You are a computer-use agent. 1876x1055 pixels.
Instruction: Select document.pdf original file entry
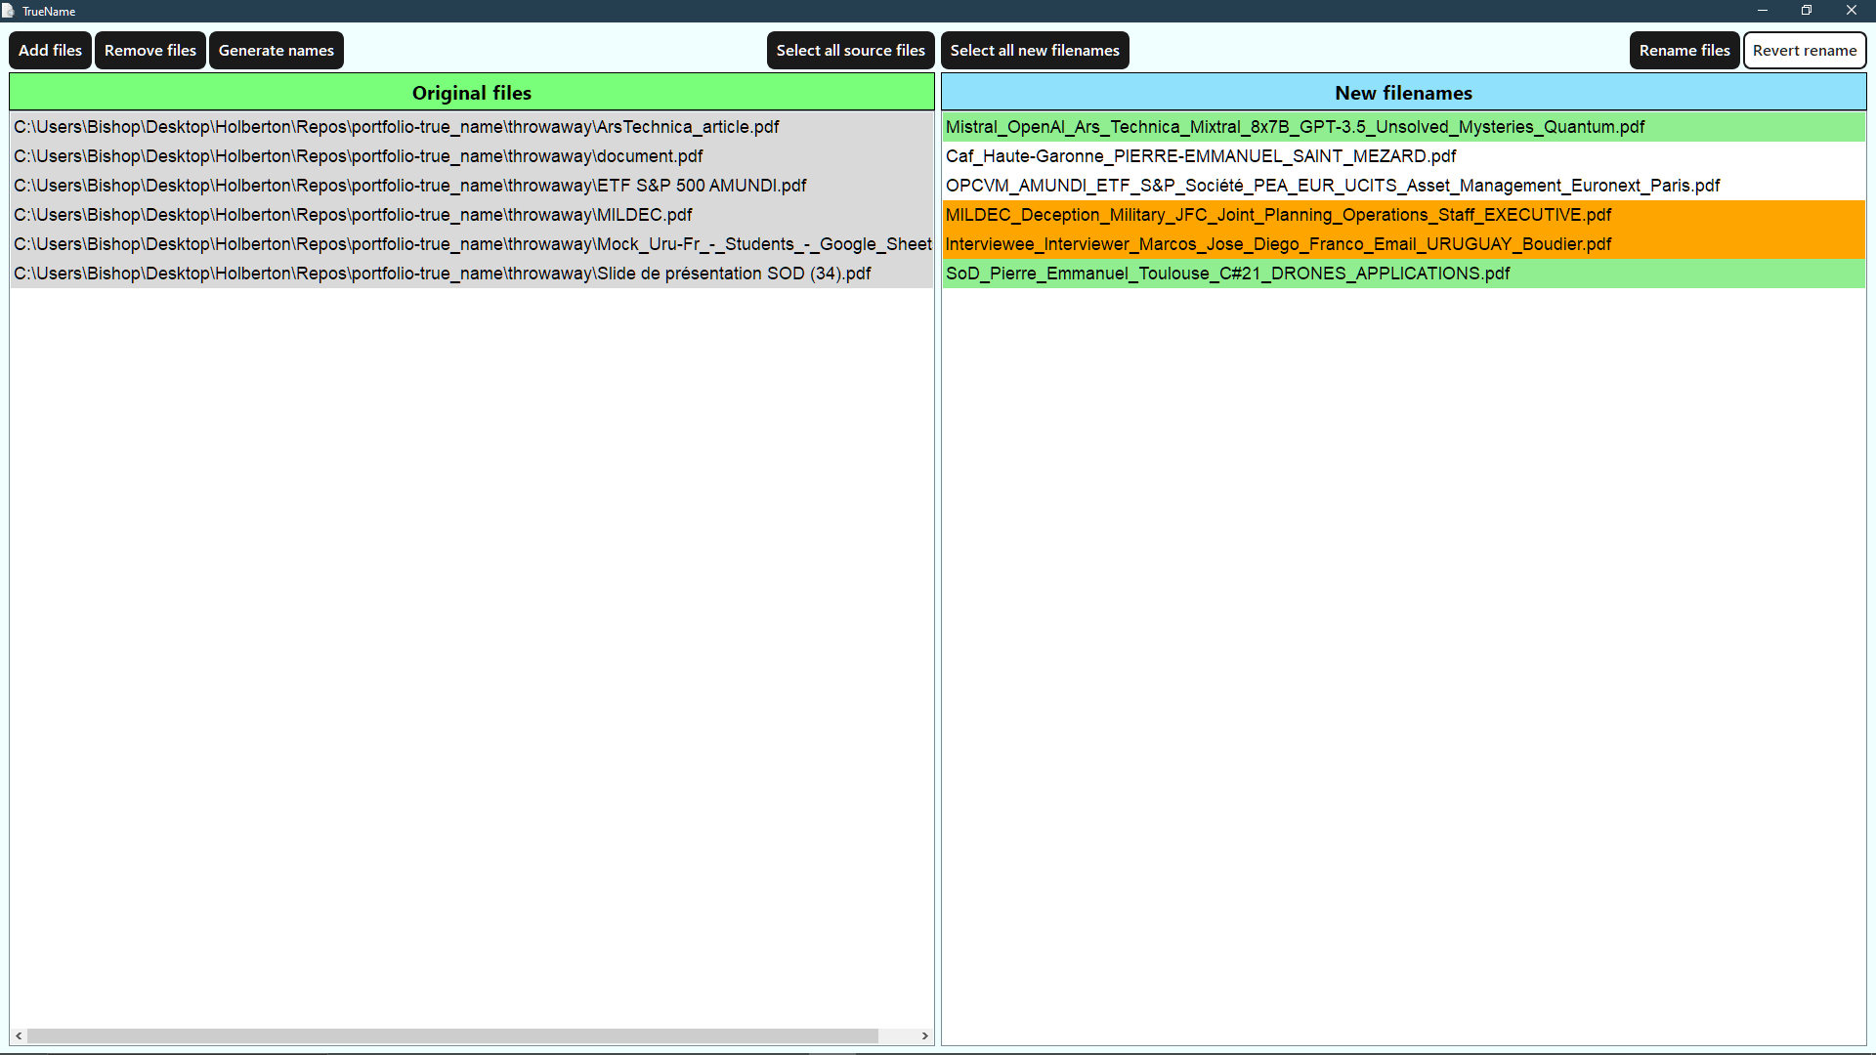[361, 154]
